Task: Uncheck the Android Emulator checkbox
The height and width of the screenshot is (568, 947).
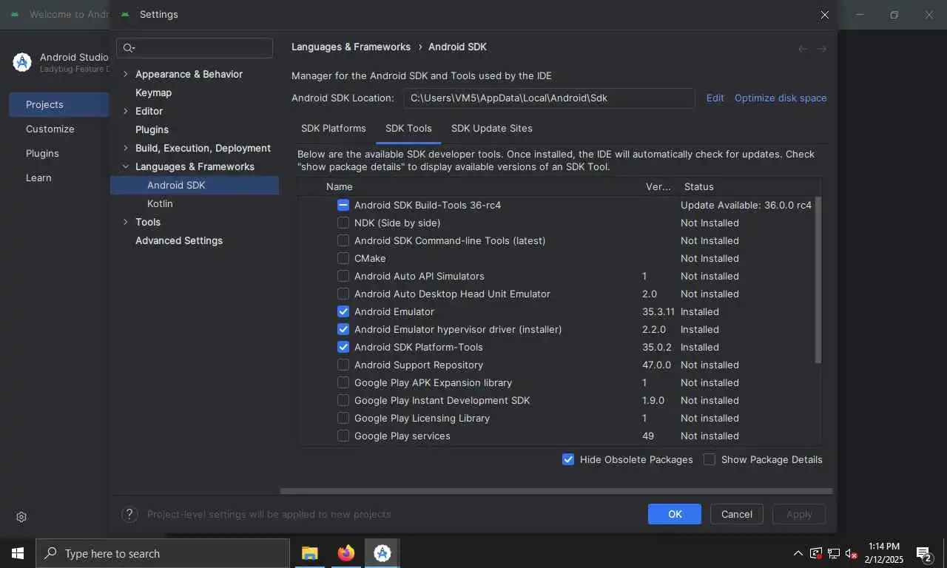Action: 343,311
